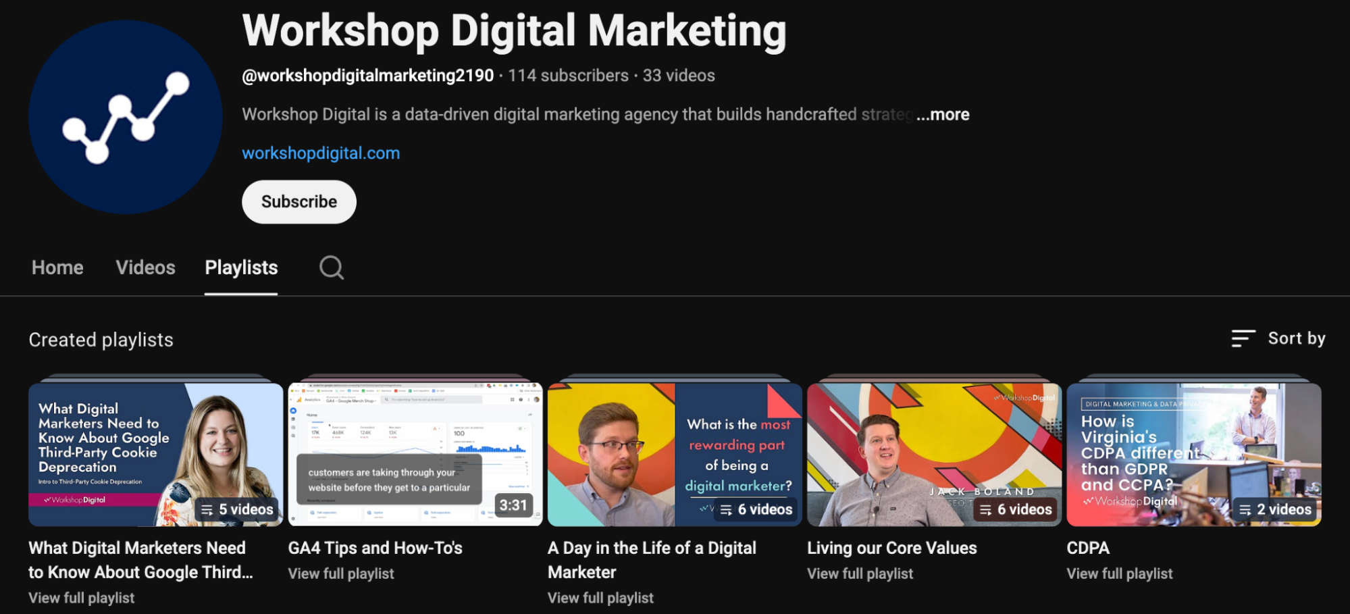Image resolution: width=1350 pixels, height=614 pixels.
Task: Click the 3:31 duration badge on GA4 thumbnail
Action: coord(513,505)
